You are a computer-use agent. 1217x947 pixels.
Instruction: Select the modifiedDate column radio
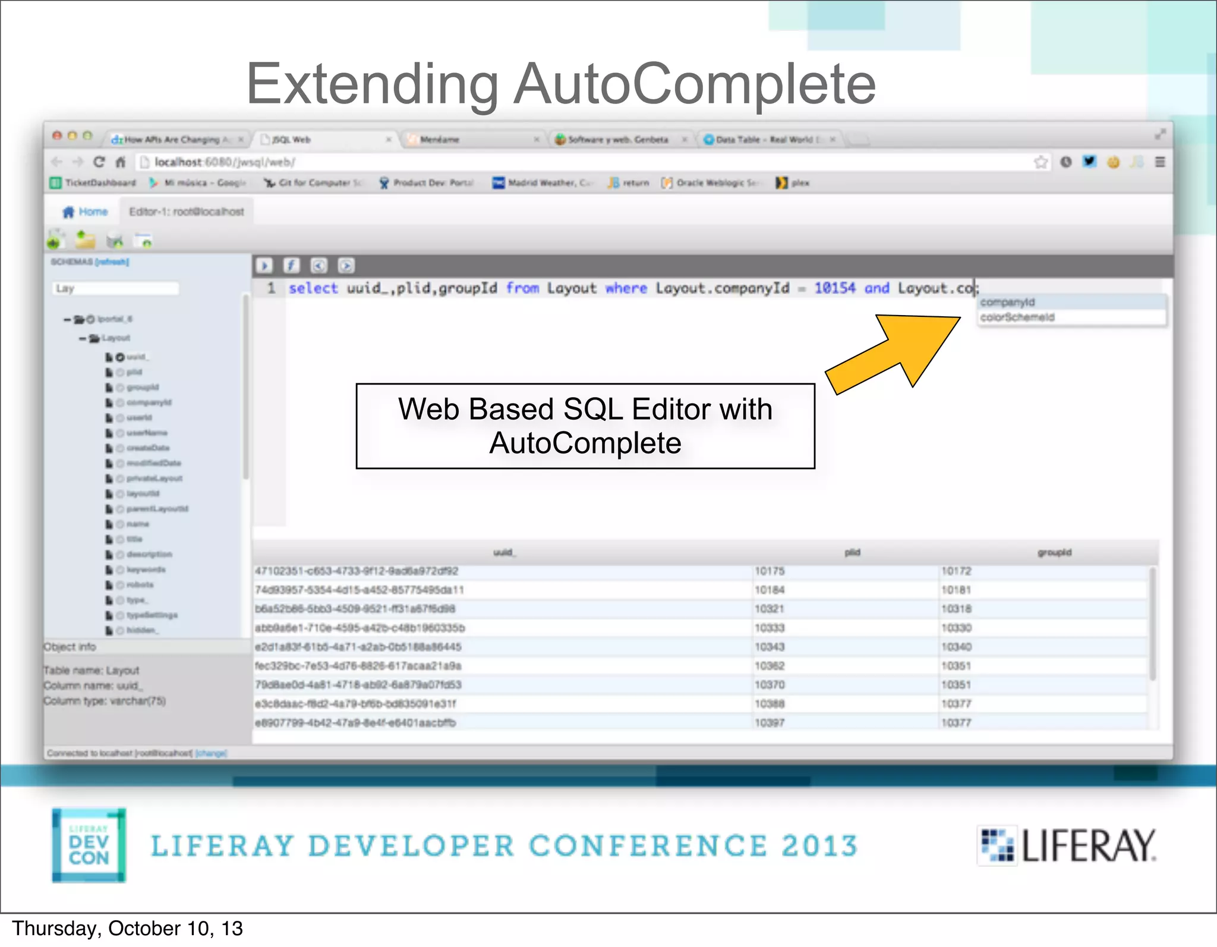(120, 463)
